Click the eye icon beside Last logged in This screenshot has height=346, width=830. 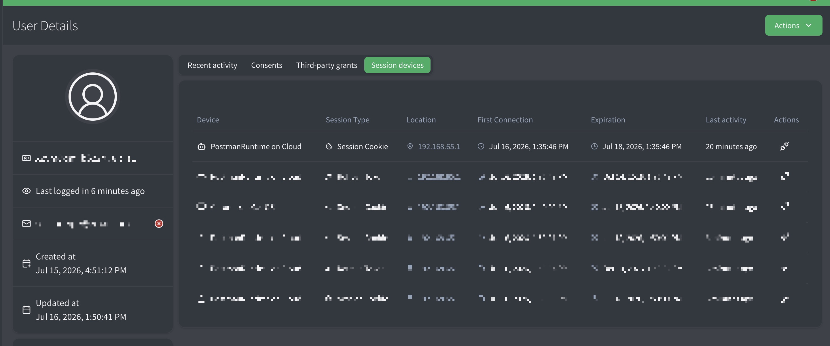tap(26, 191)
